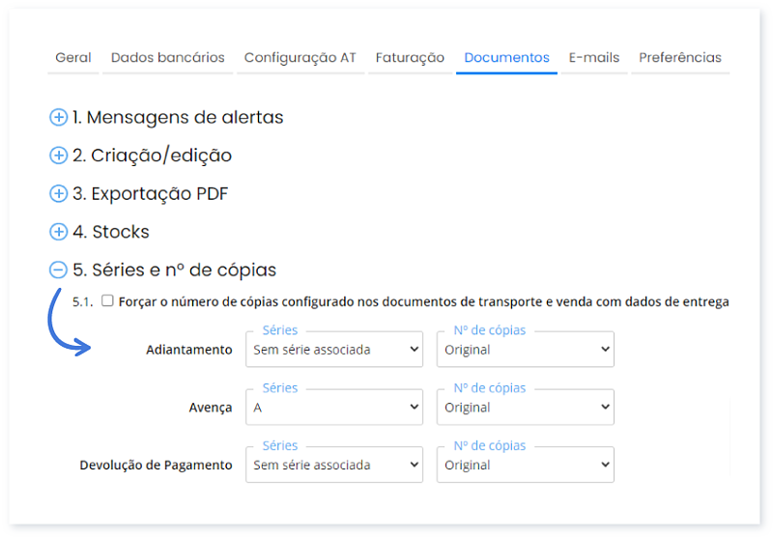Open the E-mails tab
This screenshot has height=538, width=773.
click(x=594, y=58)
